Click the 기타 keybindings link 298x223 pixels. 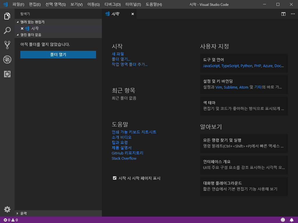pos(258,87)
